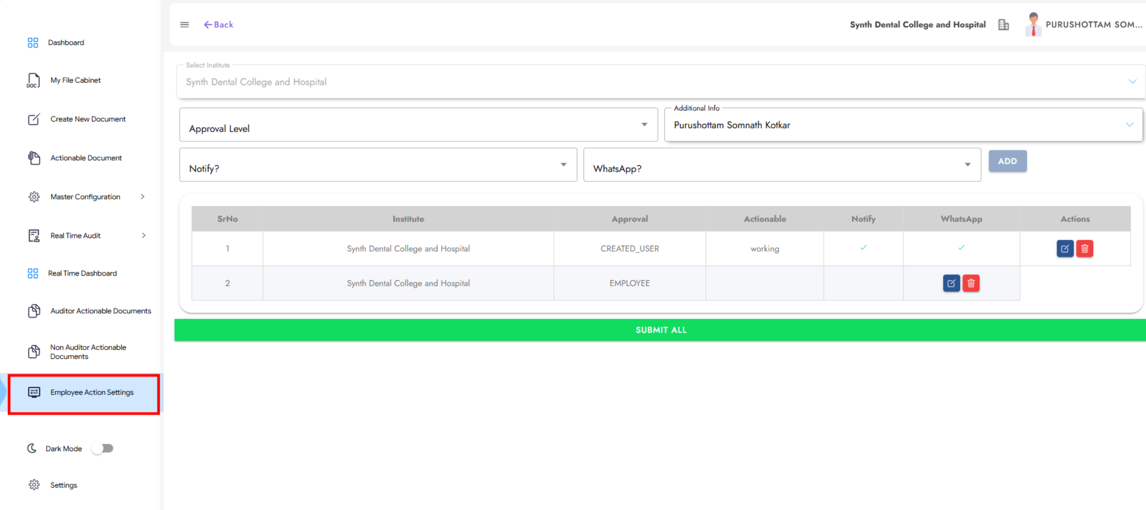Image resolution: width=1146 pixels, height=510 pixels.
Task: Click the CREATED_USER approval cell
Action: click(x=630, y=249)
